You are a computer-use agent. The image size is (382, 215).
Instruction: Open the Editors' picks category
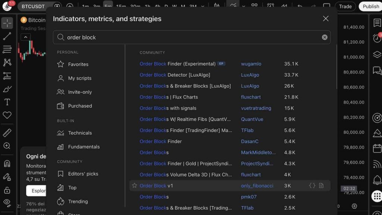tap(83, 174)
